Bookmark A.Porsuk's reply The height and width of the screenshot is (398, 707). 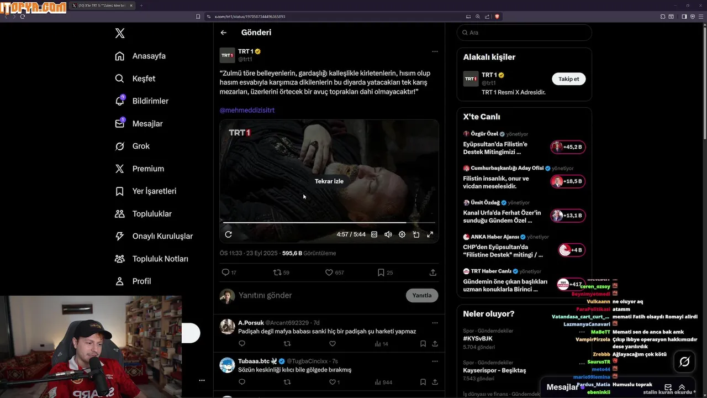423,344
